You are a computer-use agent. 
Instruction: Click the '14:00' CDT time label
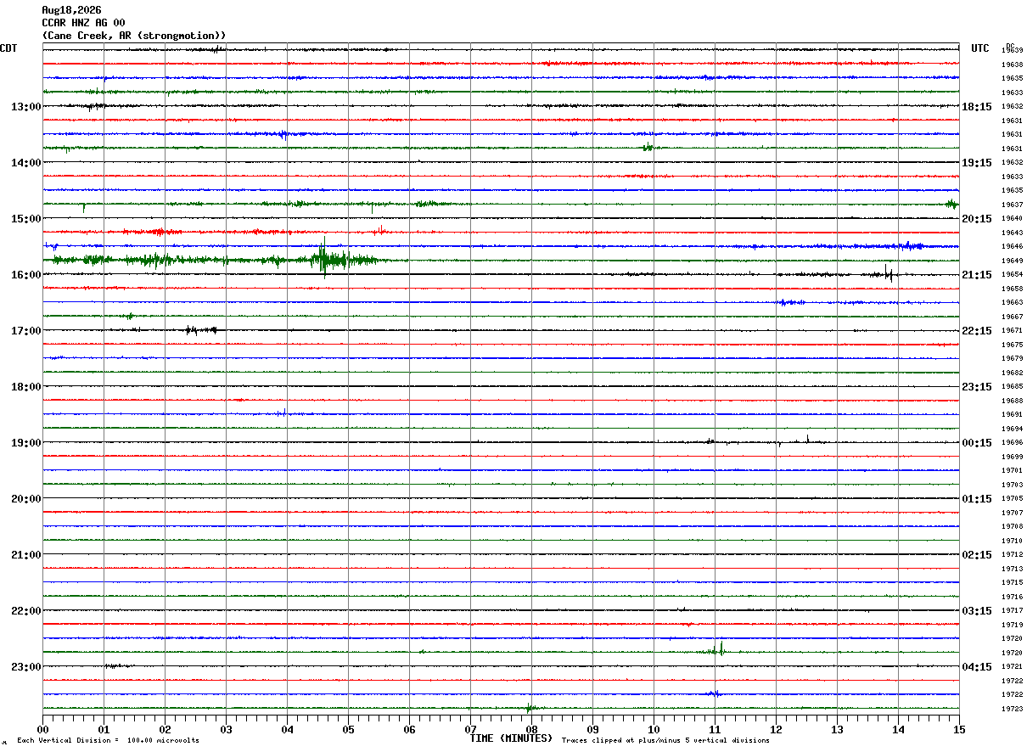tap(26, 162)
